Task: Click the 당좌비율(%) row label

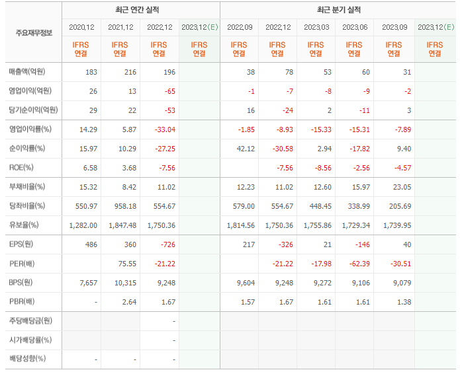Action: point(27,205)
